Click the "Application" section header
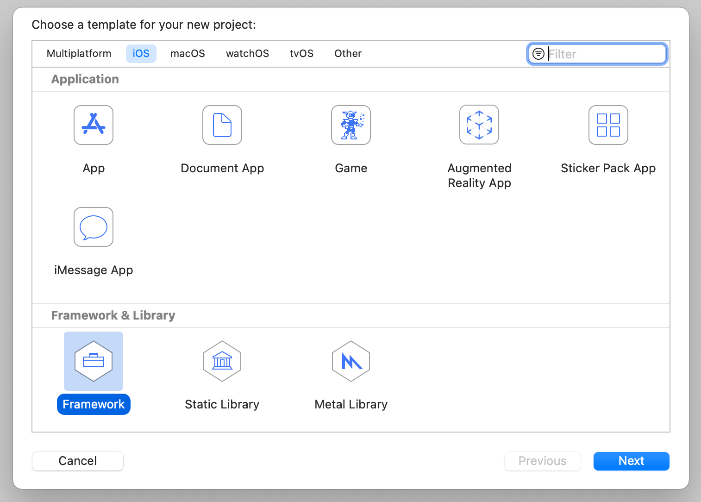This screenshot has width=701, height=502. pos(85,79)
